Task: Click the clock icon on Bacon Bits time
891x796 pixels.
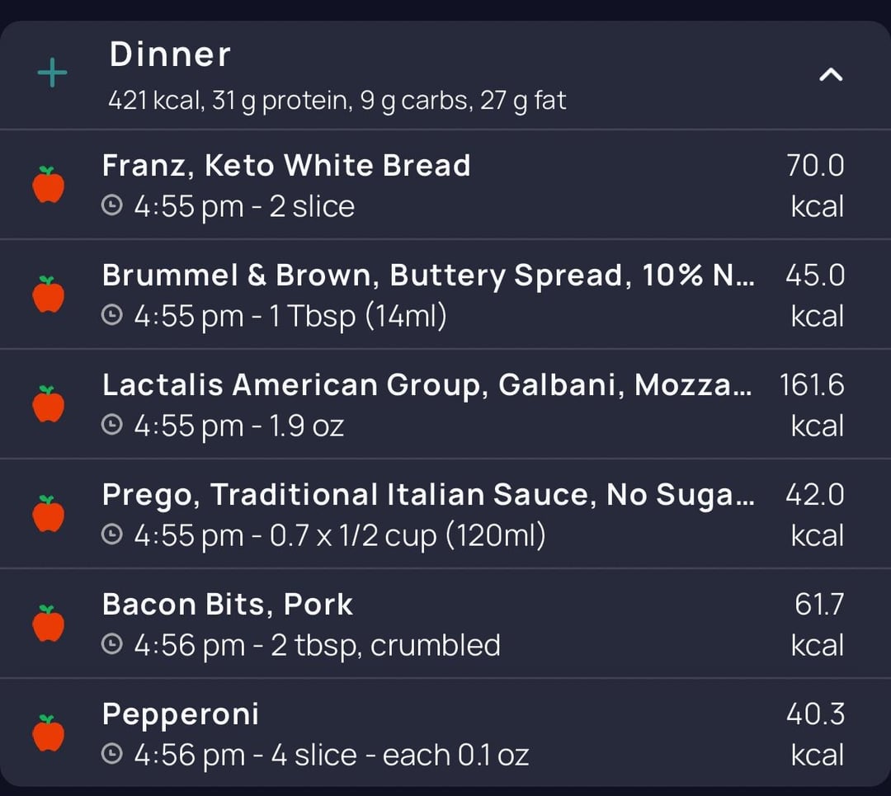Action: pos(111,644)
